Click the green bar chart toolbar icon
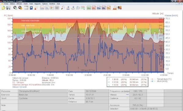Image resolution: width=183 pixels, height=111 pixels. 89,8
